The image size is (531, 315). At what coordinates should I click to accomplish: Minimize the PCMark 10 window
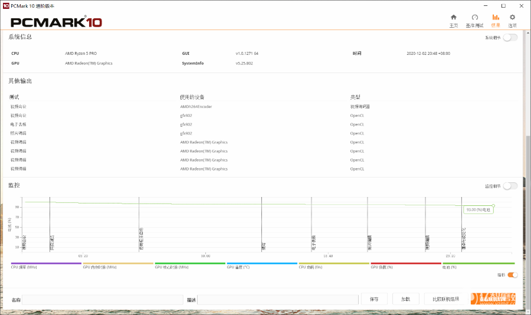click(x=486, y=6)
